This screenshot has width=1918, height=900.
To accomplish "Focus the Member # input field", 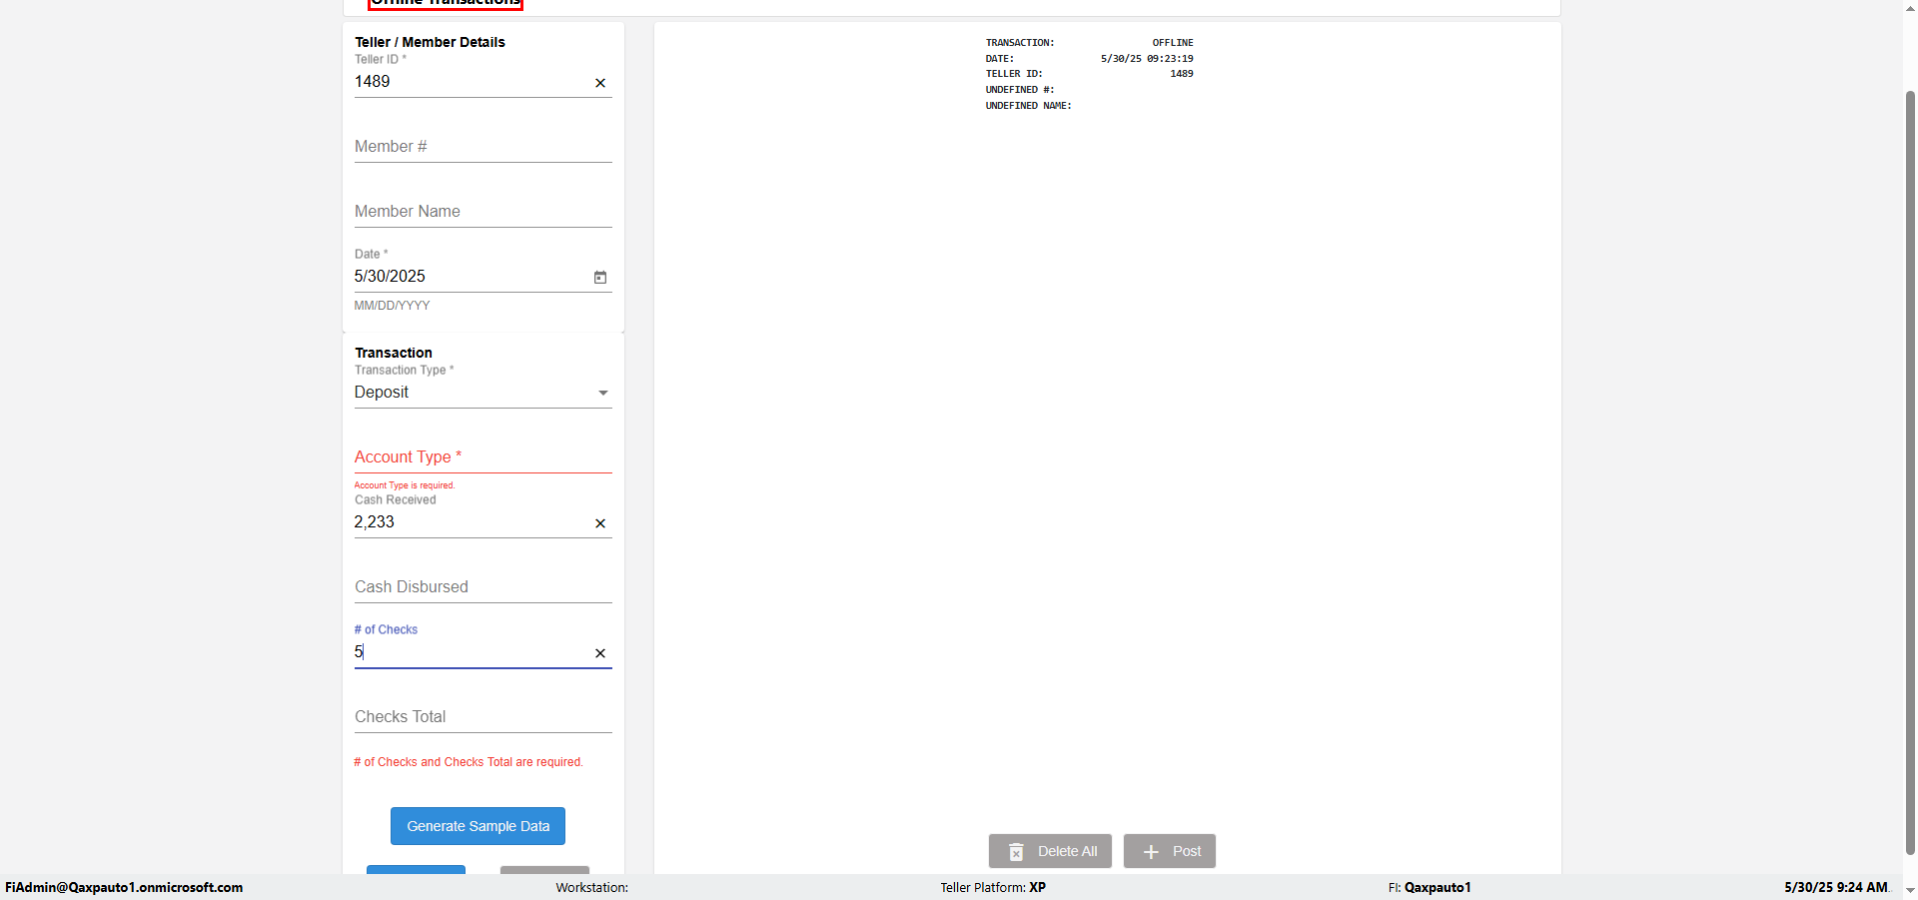I will [x=483, y=147].
